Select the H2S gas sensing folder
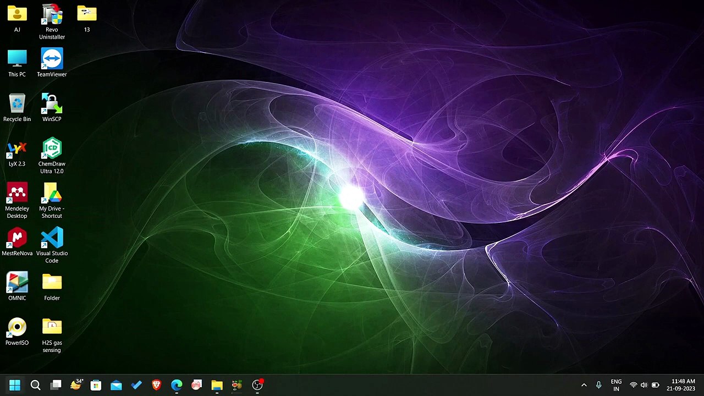The image size is (704, 396). click(52, 335)
